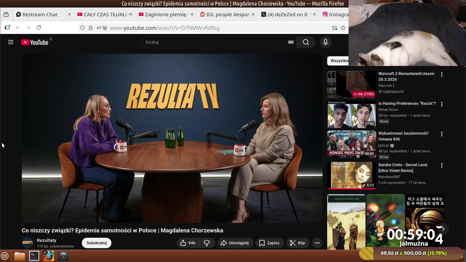Close the Restream Chat tab
466x262 pixels.
pyautogui.click(x=69, y=15)
